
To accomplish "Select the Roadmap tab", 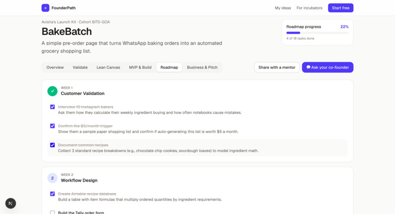I will [x=169, y=67].
